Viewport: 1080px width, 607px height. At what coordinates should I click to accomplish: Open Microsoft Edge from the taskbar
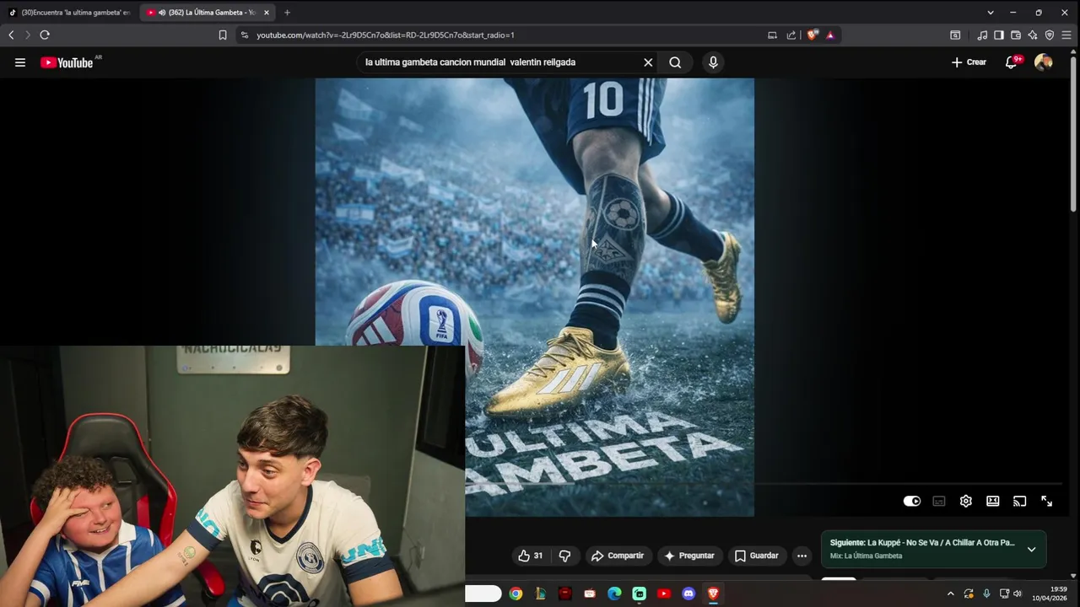click(x=614, y=594)
